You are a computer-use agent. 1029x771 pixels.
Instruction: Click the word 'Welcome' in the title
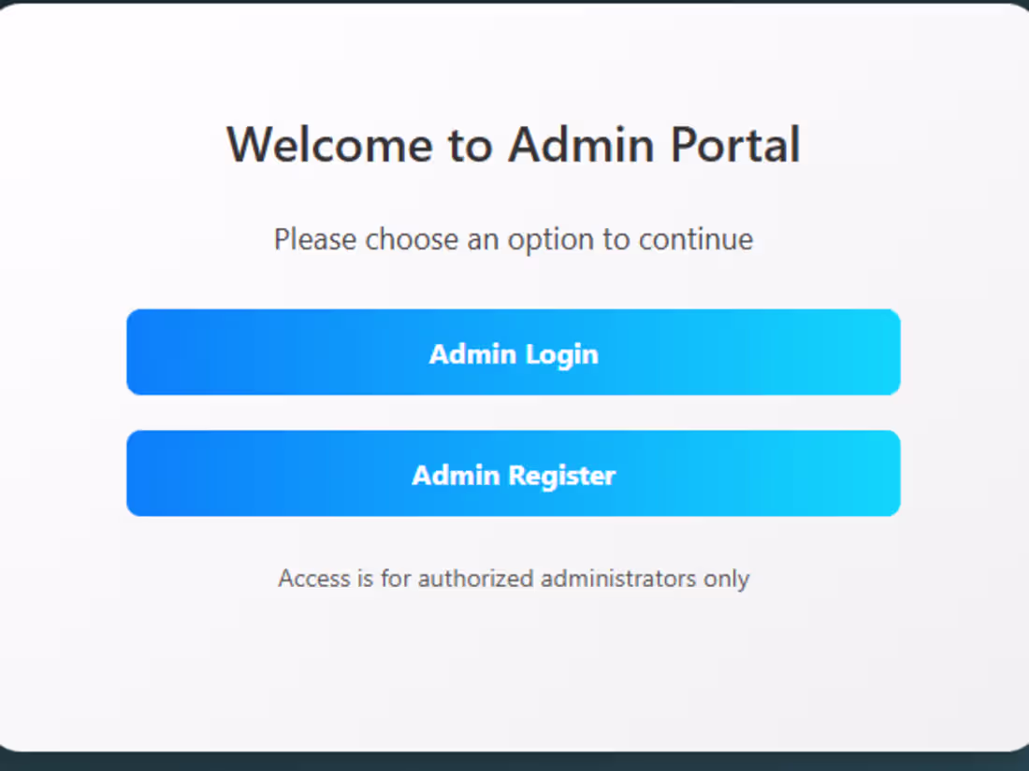[329, 144]
